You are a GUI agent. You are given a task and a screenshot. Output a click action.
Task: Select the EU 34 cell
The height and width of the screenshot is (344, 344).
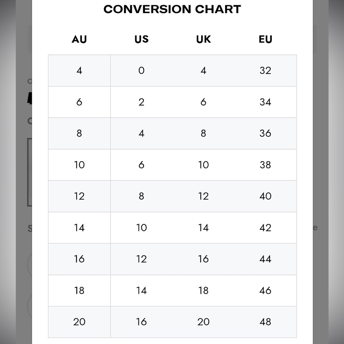pyautogui.click(x=266, y=102)
